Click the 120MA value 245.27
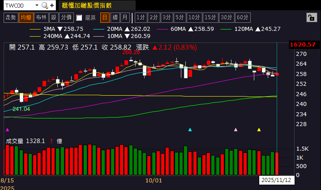Viewport: 321px width, 190px height. 271,29
